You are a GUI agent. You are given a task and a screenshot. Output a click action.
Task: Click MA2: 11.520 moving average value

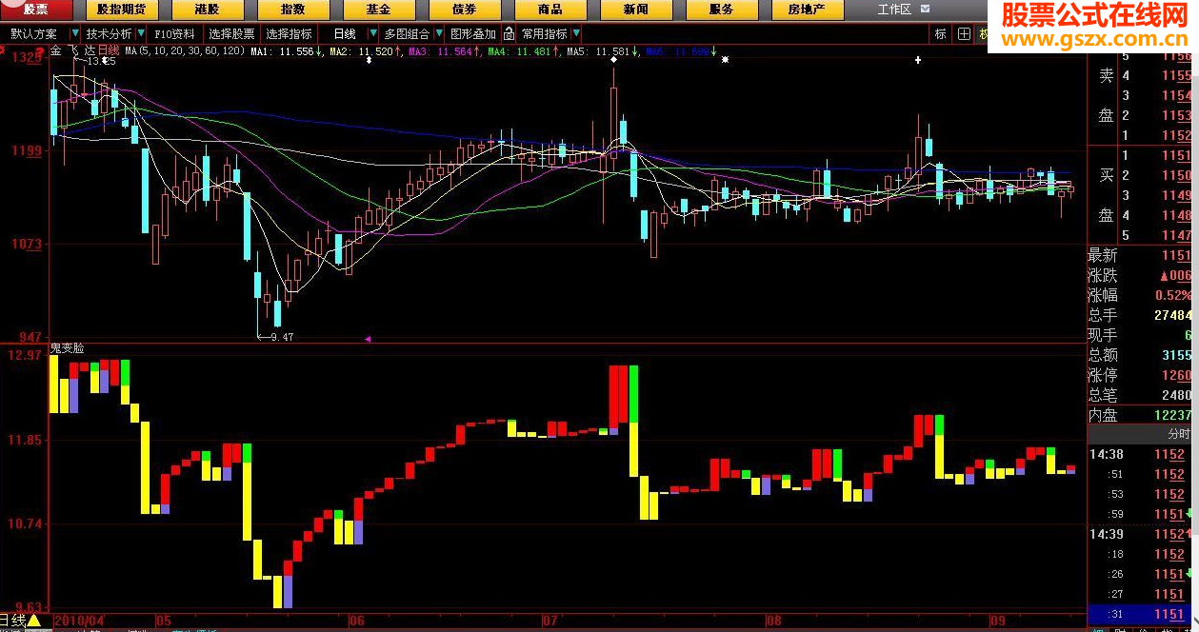367,51
